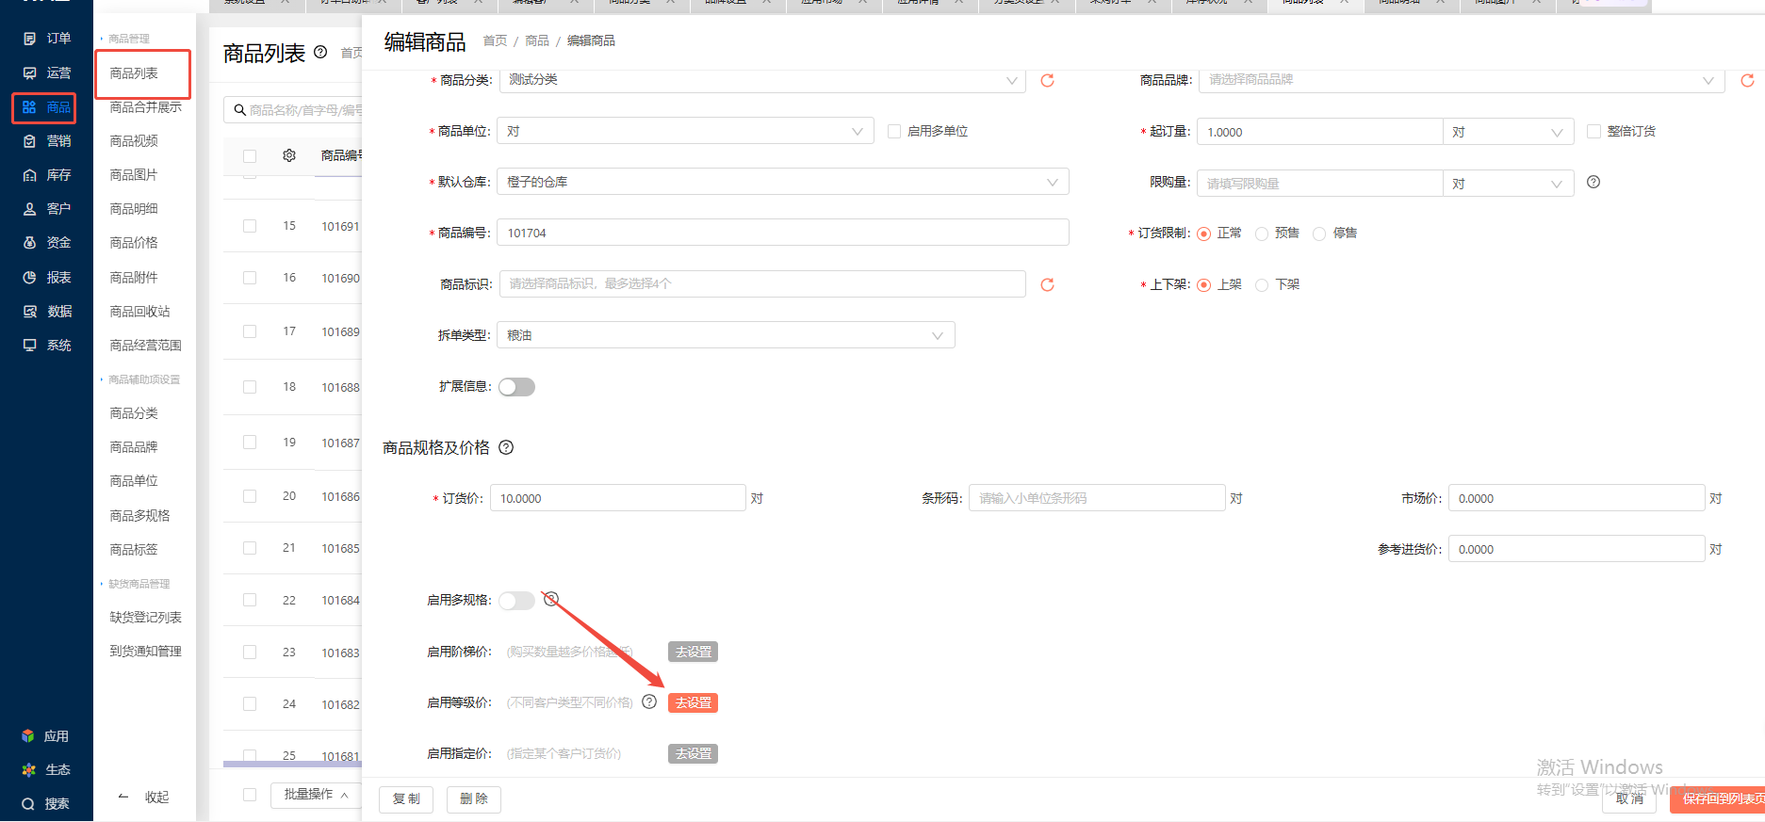This screenshot has width=1765, height=822.
Task: Open the 商品单位 dropdown
Action: click(685, 131)
